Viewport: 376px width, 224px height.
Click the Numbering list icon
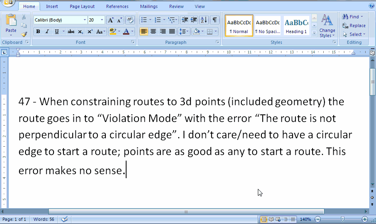click(158, 20)
